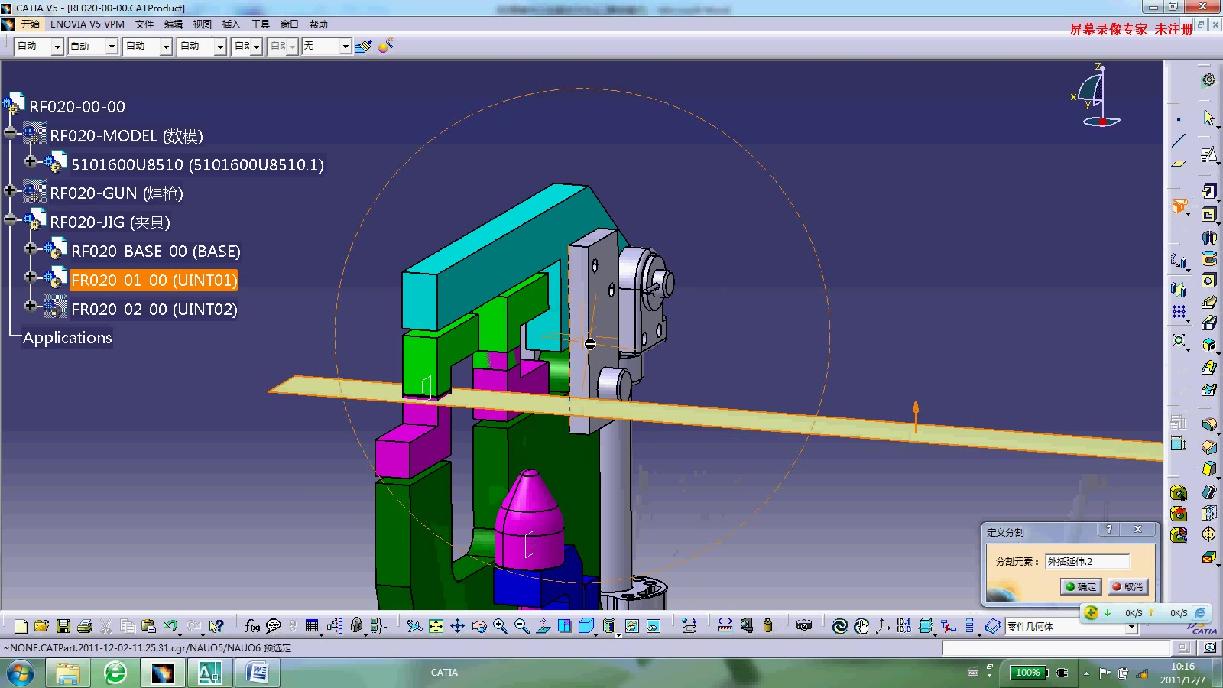The width and height of the screenshot is (1223, 688).
Task: Open the 插入 (Insert) menu
Action: click(x=232, y=24)
